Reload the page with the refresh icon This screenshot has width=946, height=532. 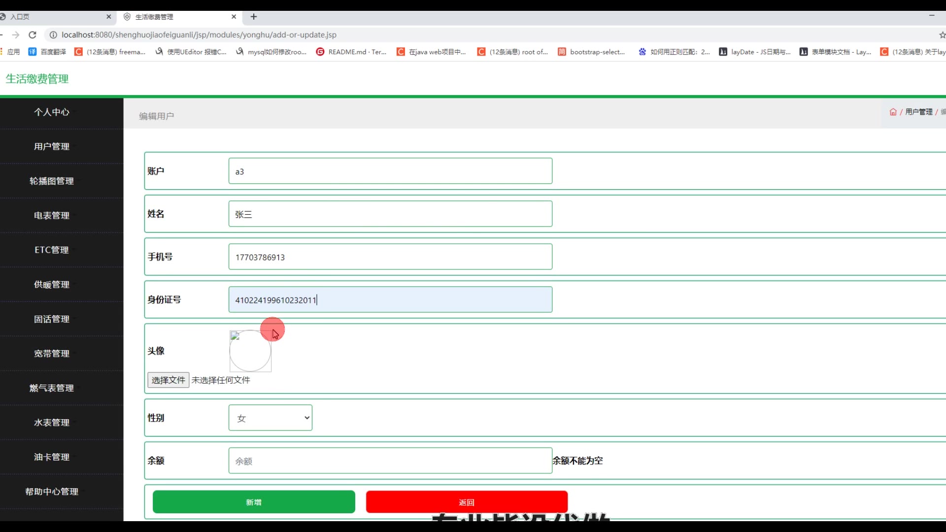point(33,35)
